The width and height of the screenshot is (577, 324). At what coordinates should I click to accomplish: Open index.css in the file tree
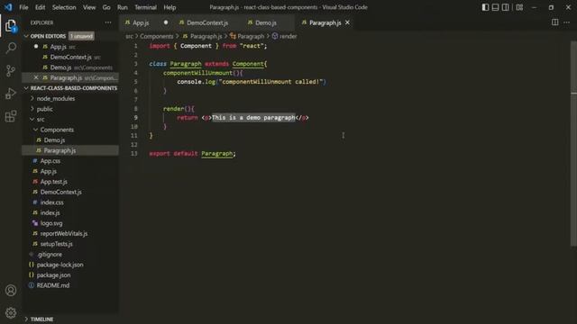click(52, 202)
